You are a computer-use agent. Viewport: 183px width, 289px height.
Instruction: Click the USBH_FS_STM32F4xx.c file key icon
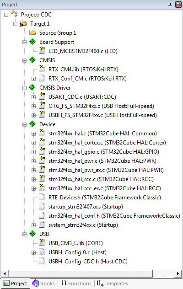(x=42, y=114)
